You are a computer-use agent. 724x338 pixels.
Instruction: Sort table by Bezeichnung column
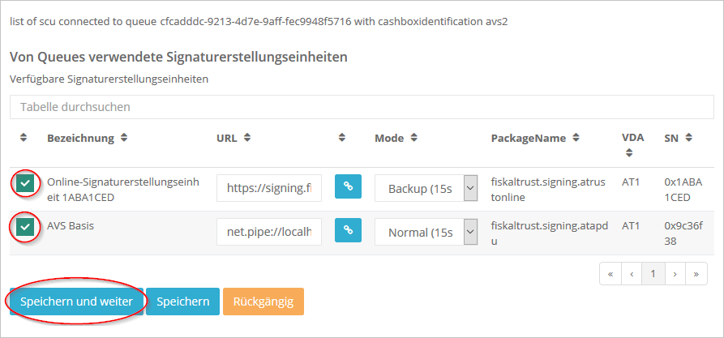tap(123, 138)
